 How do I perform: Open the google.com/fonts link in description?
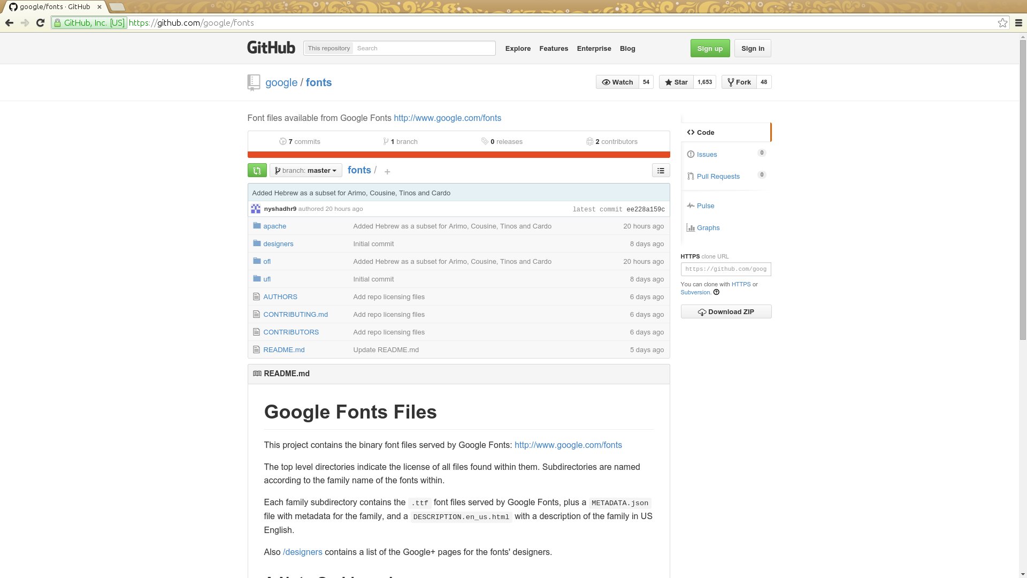(447, 118)
